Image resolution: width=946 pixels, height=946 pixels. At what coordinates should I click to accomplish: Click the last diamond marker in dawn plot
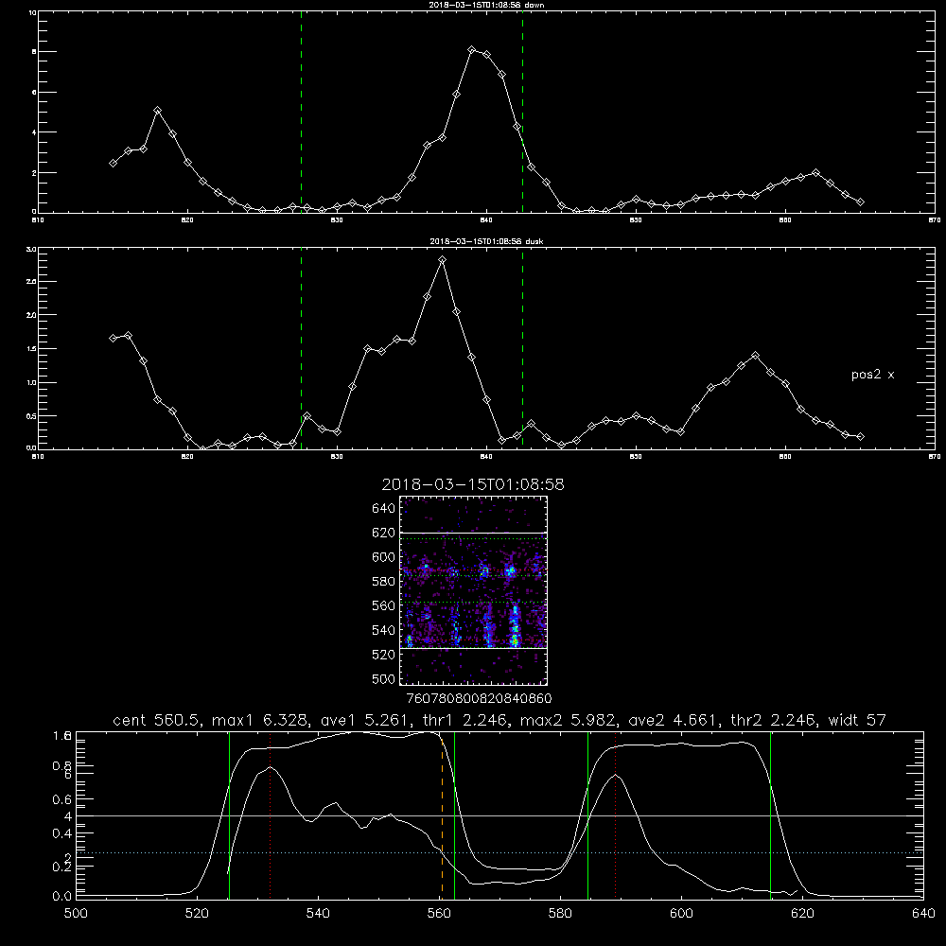click(860, 202)
